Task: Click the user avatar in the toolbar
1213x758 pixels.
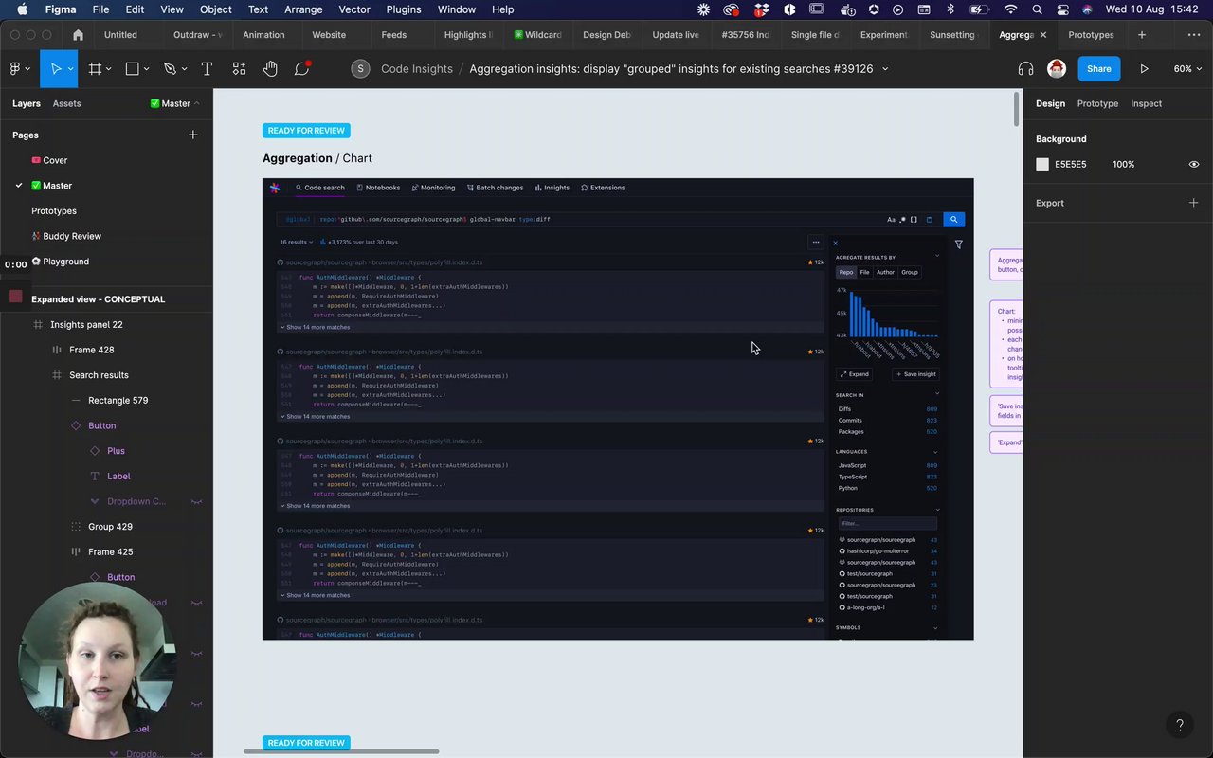Action: [x=1057, y=69]
